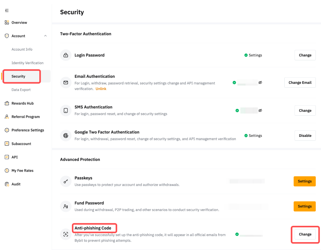Click the Rewards Hub ticket icon
321x250 pixels.
[7, 103]
